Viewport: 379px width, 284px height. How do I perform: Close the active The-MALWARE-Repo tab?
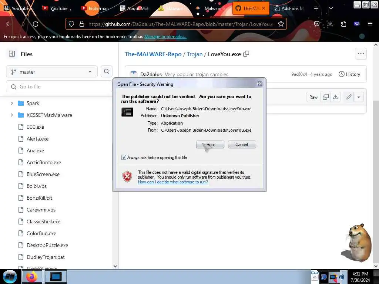[x=264, y=8]
